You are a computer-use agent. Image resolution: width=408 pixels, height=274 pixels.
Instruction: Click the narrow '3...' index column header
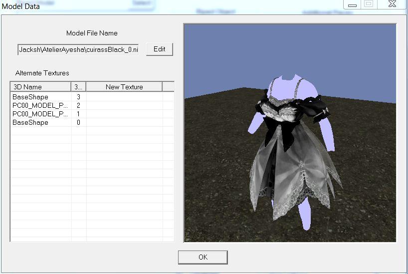coord(78,87)
